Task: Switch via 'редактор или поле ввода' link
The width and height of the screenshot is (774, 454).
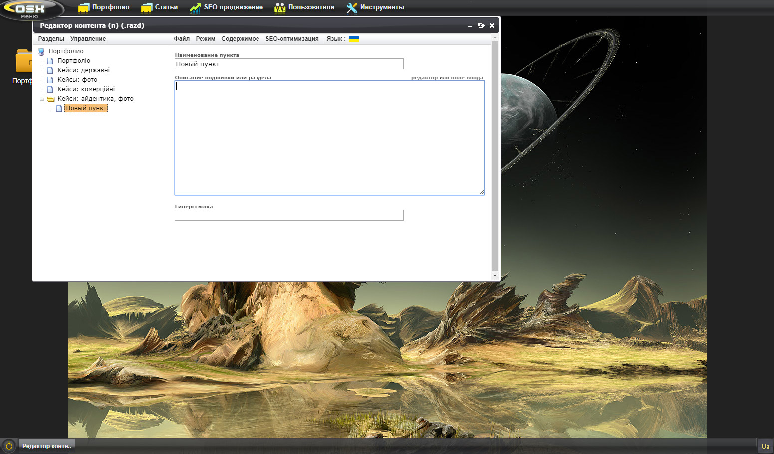Action: 447,78
